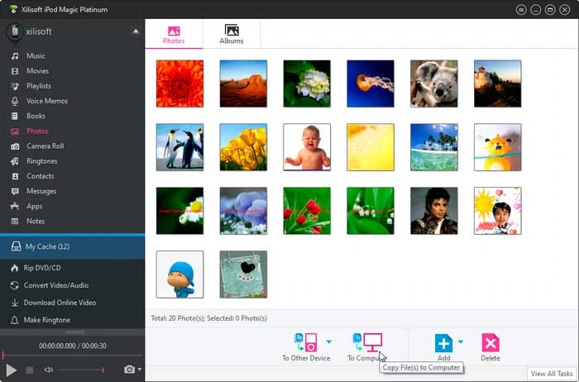Image resolution: width=579 pixels, height=382 pixels.
Task: Open the Movies category icon
Action: point(15,71)
